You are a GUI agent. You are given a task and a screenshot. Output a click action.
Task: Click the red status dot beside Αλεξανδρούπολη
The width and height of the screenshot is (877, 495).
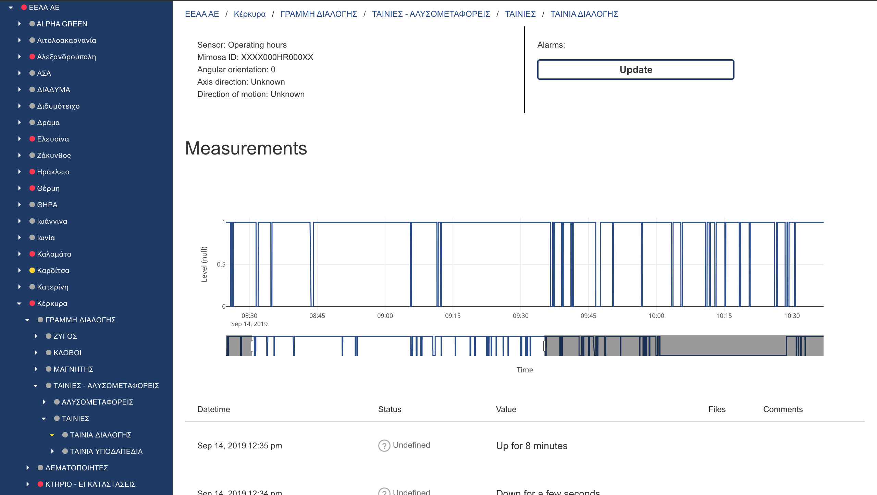pos(32,57)
